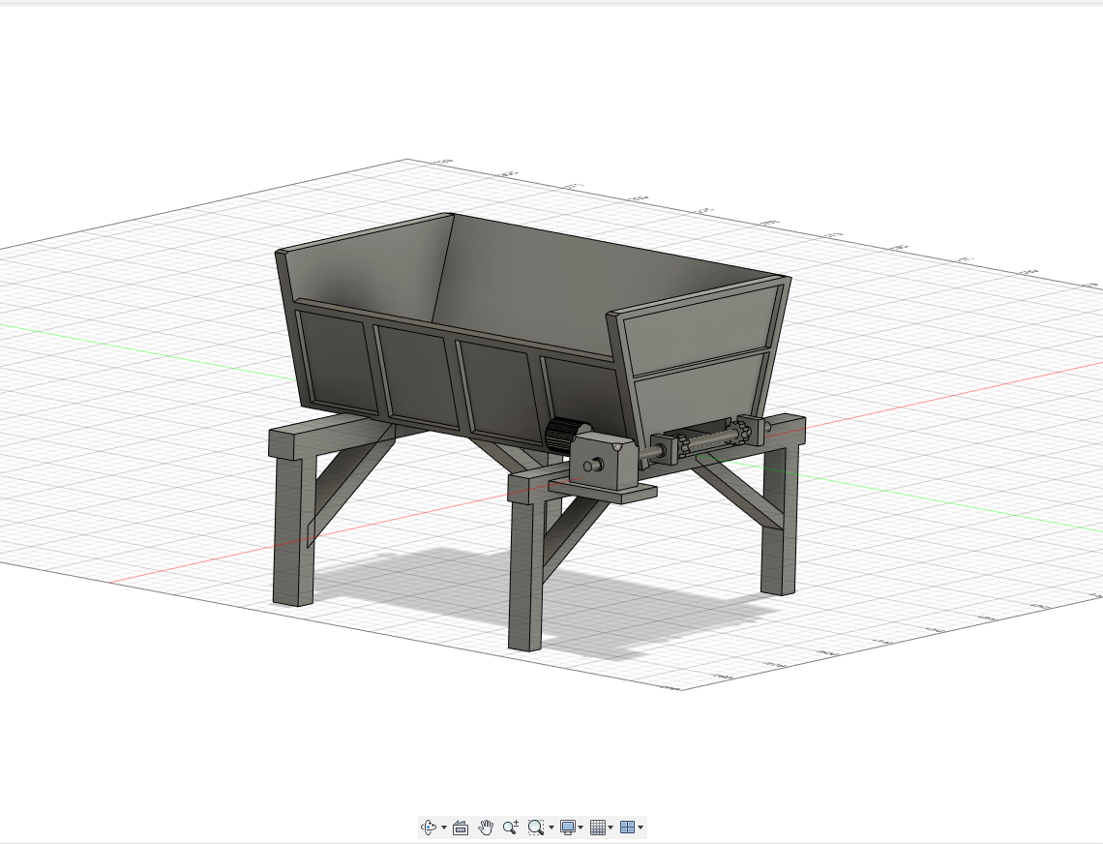Select the Orbit tool
1103x844 pixels.
429,828
